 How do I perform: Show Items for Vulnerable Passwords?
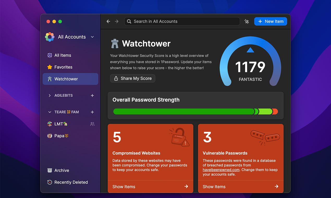[x=241, y=187]
